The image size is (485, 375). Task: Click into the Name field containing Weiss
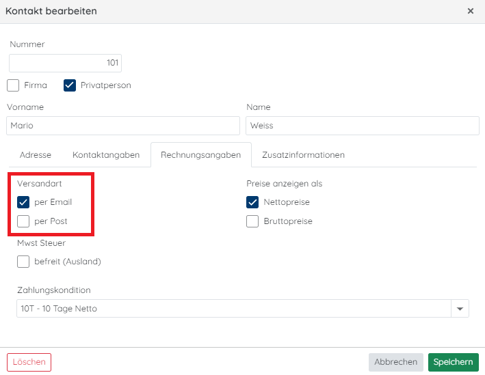(363, 126)
